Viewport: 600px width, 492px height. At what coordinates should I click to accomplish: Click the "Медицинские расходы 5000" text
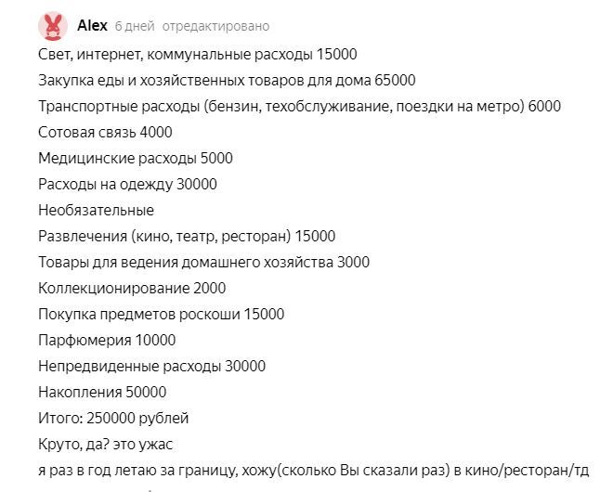pyautogui.click(x=136, y=159)
